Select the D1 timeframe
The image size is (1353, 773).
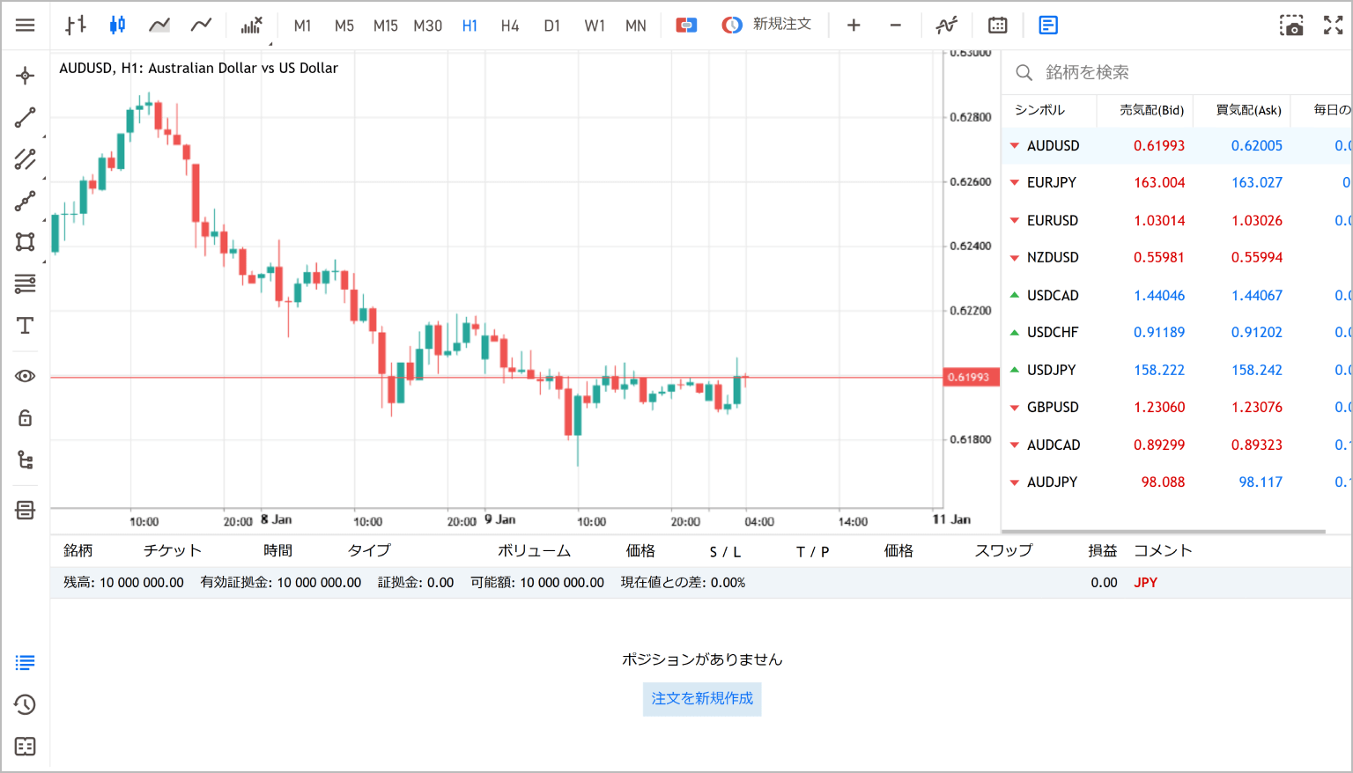point(551,26)
